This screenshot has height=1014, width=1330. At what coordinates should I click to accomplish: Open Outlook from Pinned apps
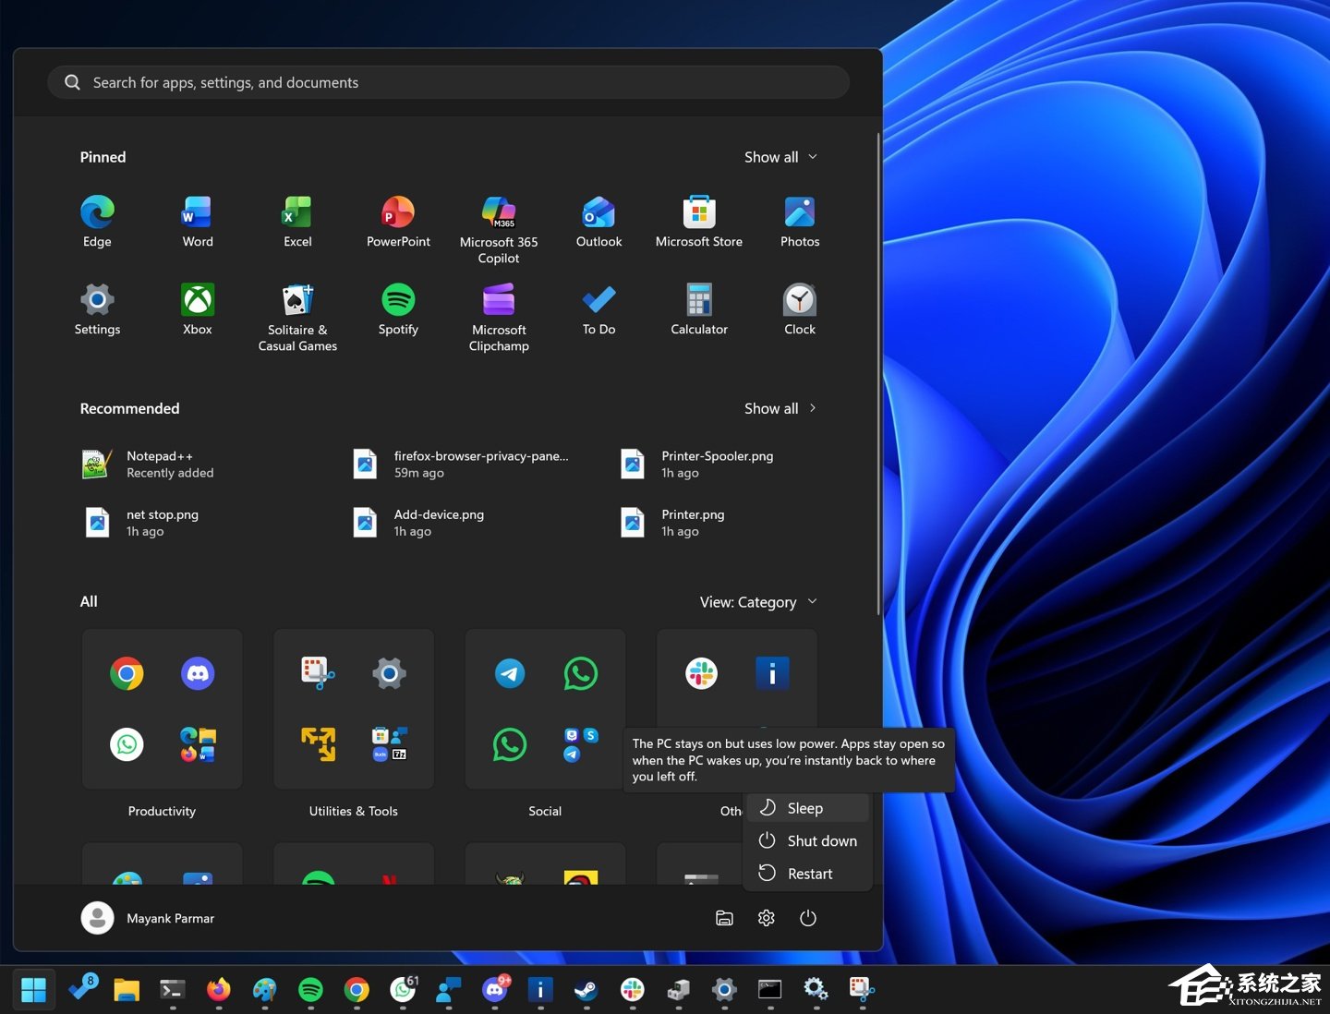[598, 222]
